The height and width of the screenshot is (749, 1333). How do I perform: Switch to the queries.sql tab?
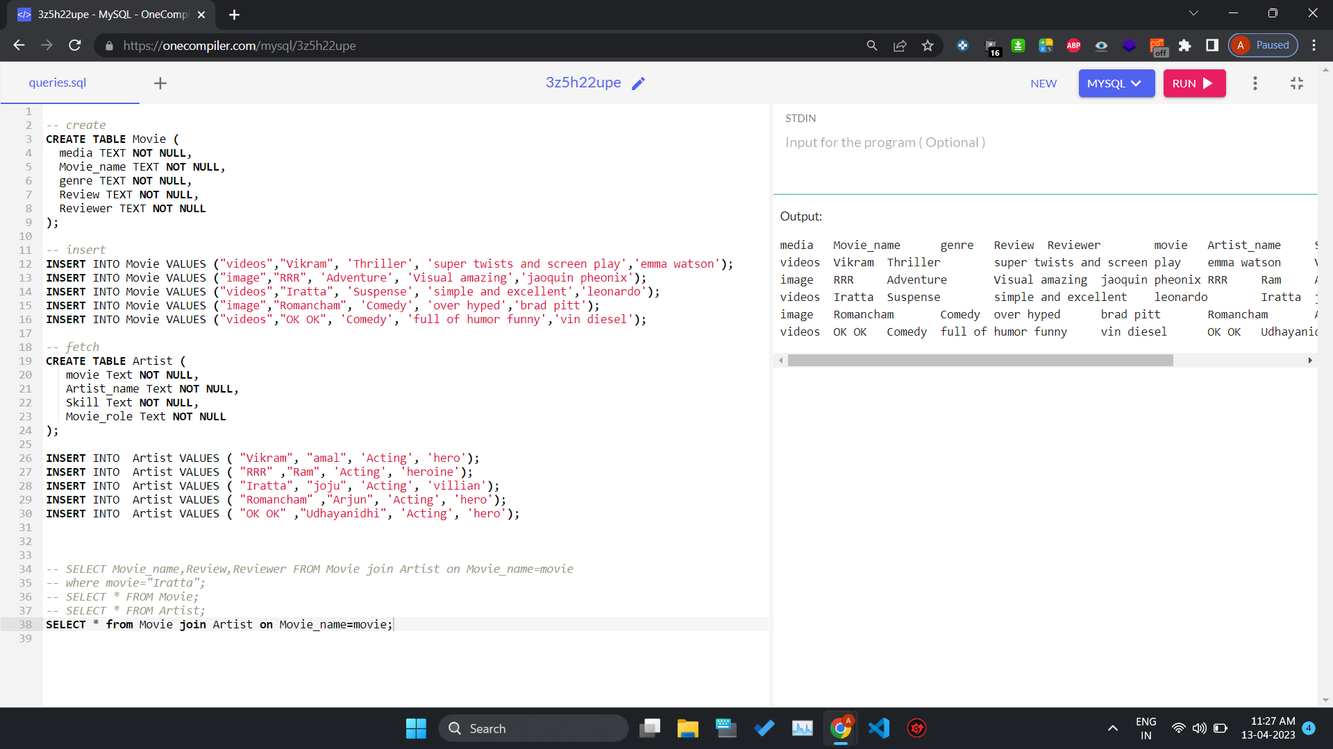point(58,83)
